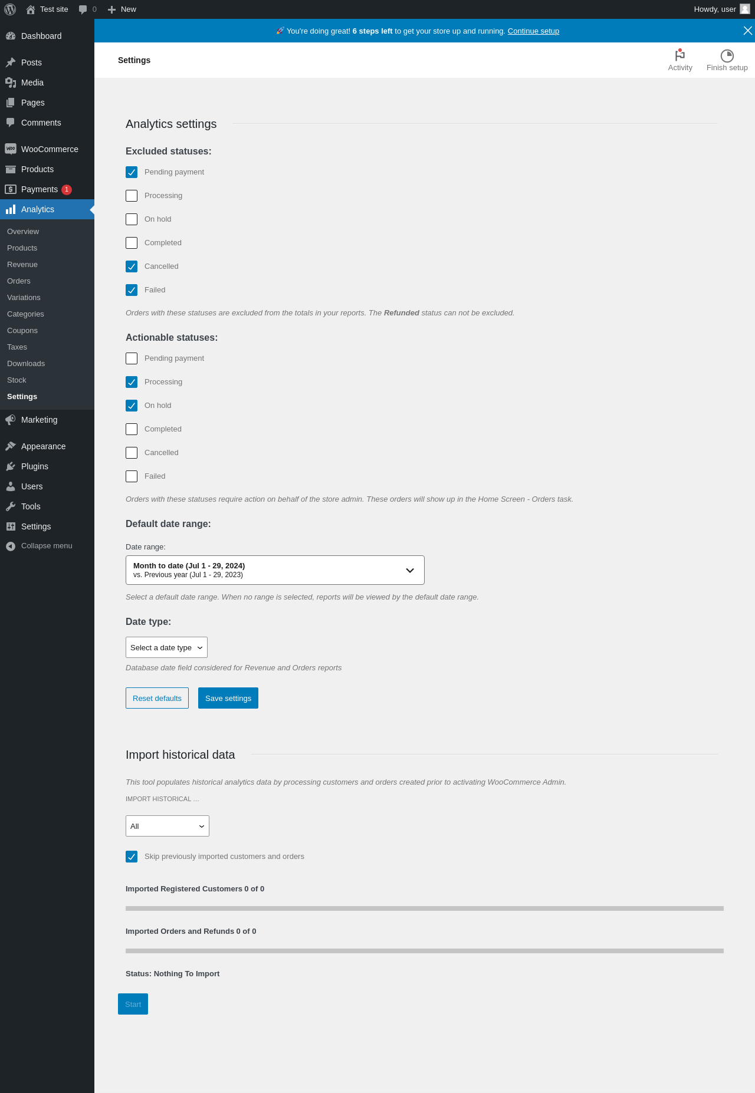Open Taxes in Analytics submenu
Viewport: 755px width, 1093px height.
17,347
